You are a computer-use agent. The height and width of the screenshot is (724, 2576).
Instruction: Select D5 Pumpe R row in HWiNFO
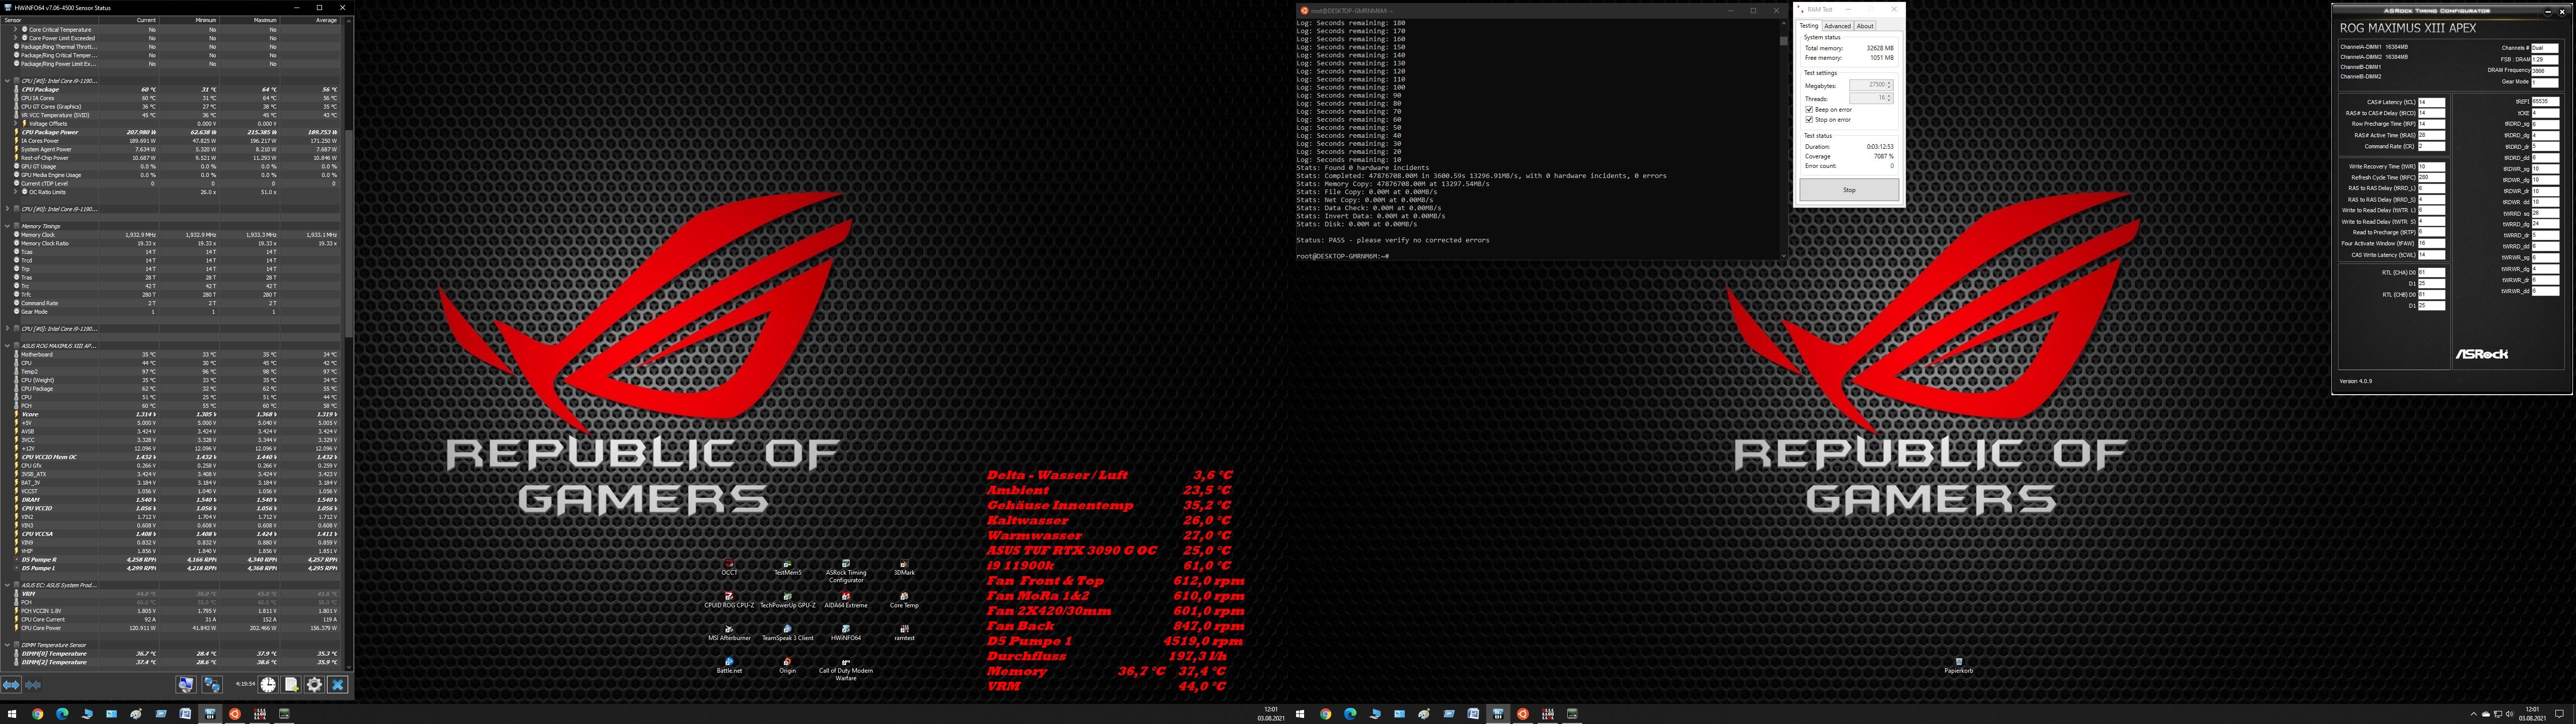[176, 560]
